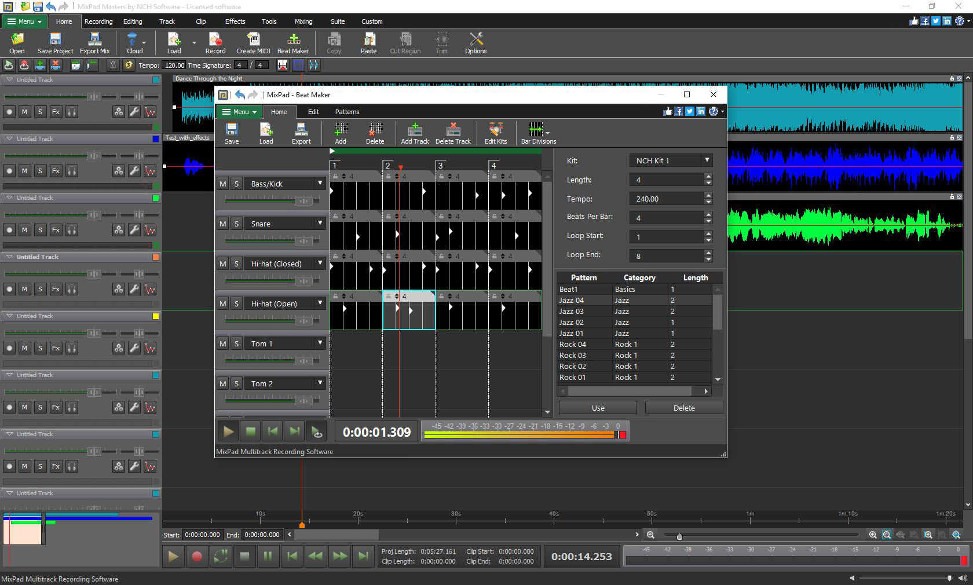The image size is (973, 585).
Task: Click Export in the Beat Maker toolbar
Action: [x=301, y=133]
